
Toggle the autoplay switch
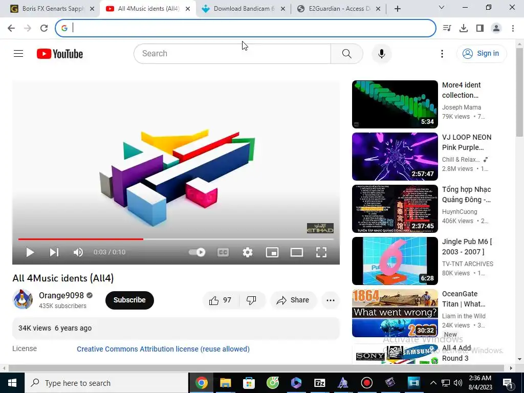click(197, 252)
